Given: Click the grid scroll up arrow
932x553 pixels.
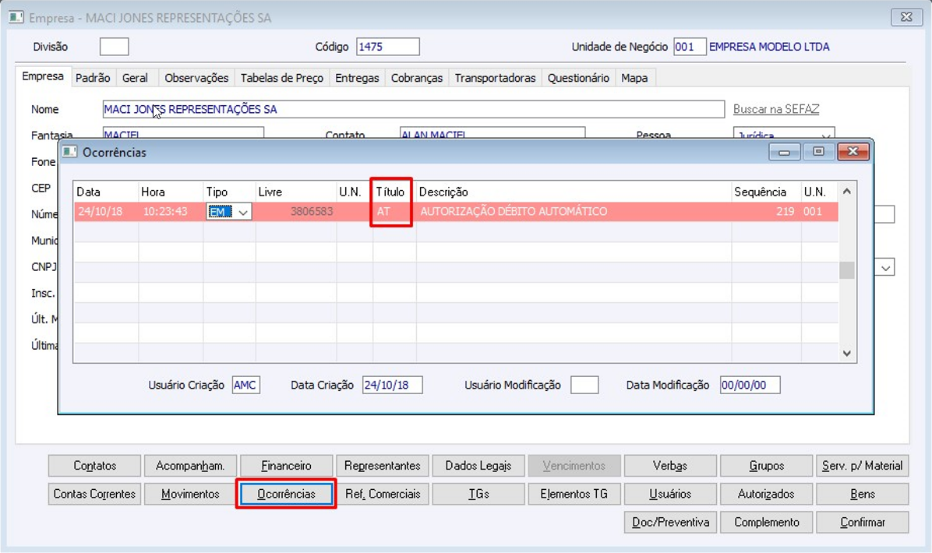Looking at the screenshot, I should (x=847, y=192).
